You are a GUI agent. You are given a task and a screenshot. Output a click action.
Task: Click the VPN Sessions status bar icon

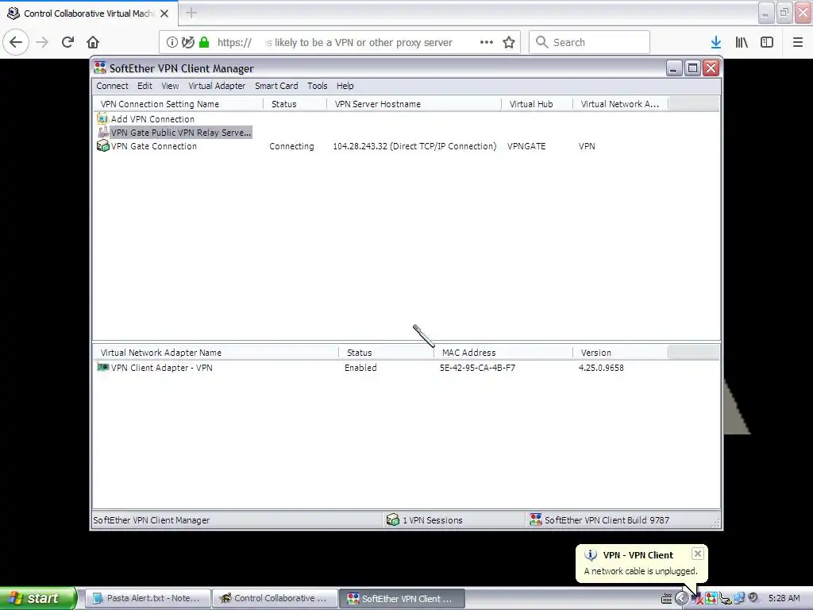pyautogui.click(x=392, y=519)
